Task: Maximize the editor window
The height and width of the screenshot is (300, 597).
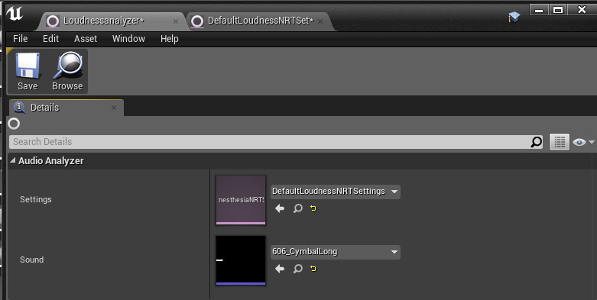Action: pos(558,10)
